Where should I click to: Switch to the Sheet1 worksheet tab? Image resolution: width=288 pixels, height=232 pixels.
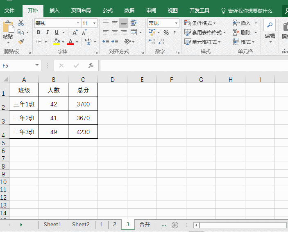(x=52, y=224)
